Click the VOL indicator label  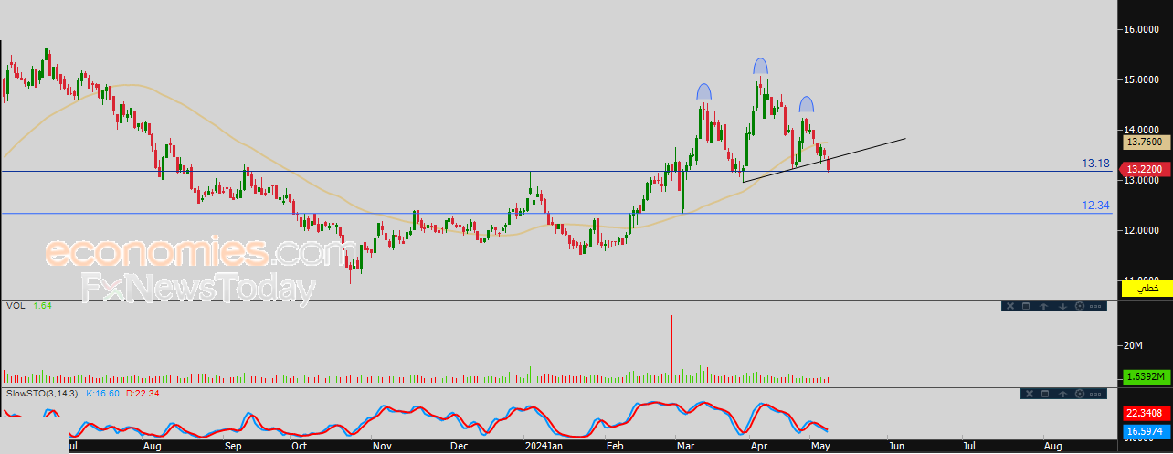click(x=16, y=306)
